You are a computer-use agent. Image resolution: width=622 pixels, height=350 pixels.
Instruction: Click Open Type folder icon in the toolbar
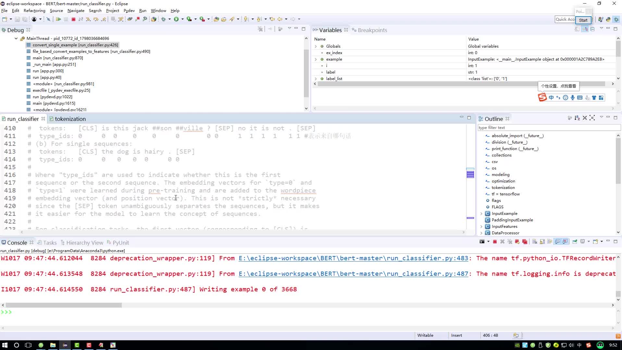(x=216, y=19)
